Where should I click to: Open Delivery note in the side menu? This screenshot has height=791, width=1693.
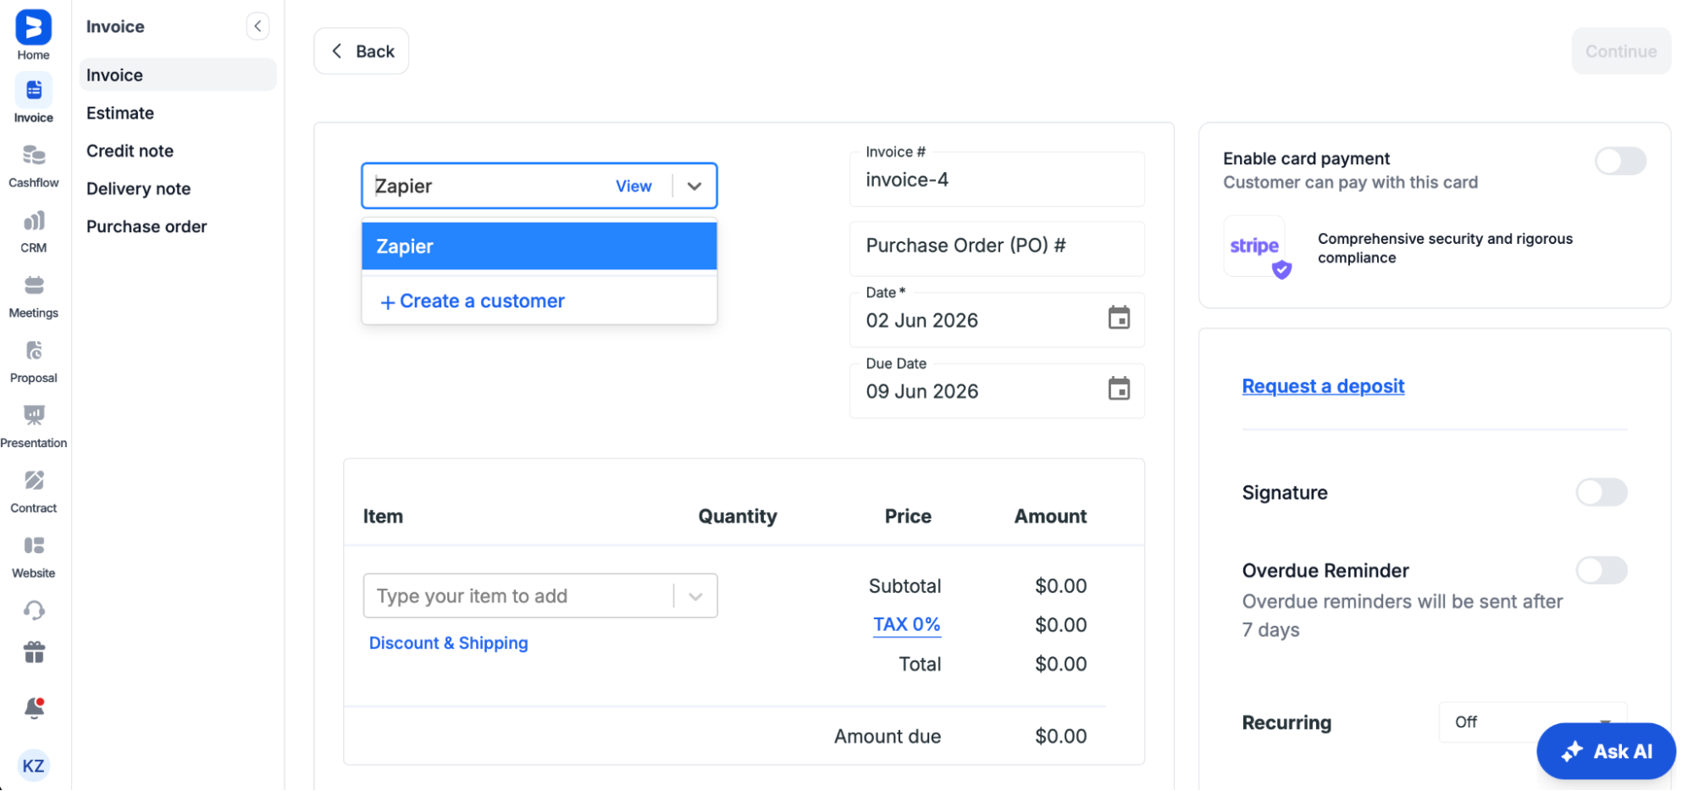click(x=138, y=189)
